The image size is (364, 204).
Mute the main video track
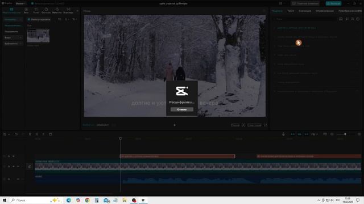click(18, 166)
